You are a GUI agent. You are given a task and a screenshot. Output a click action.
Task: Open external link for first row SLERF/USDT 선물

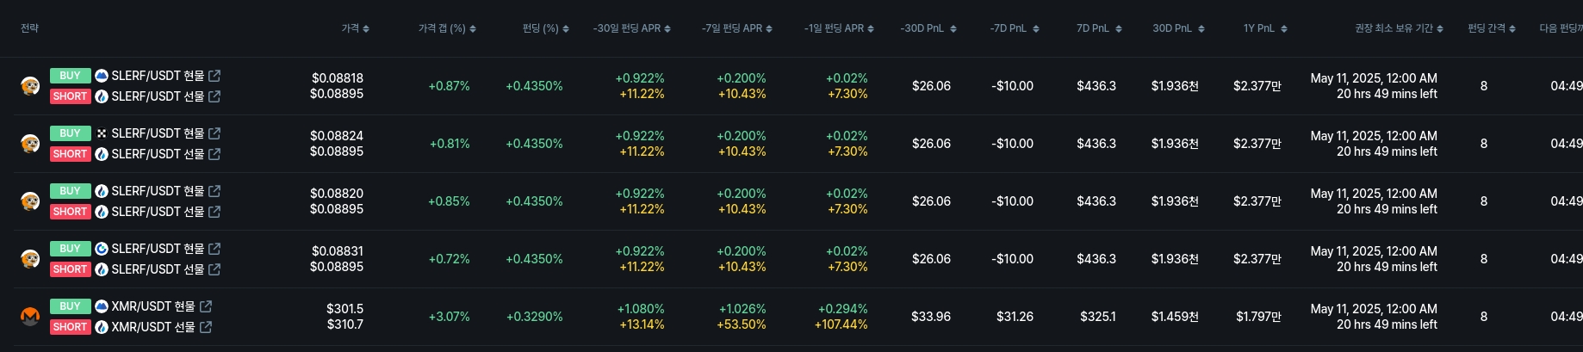(214, 96)
